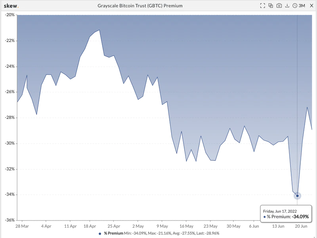Click the fullscreen expand icon
This screenshot has height=238, width=317.
262,6
